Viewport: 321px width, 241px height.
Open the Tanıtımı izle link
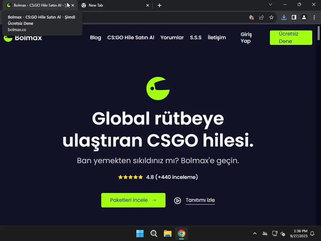[x=200, y=200]
